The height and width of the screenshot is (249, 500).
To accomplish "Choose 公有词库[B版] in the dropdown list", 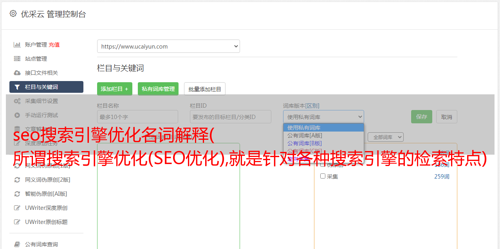I will point(323,143).
